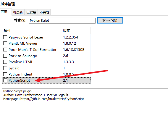Viewport: 168px width, 117px height.
Task: Select the pycalc plugin name
Action: pyautogui.click(x=14, y=68)
